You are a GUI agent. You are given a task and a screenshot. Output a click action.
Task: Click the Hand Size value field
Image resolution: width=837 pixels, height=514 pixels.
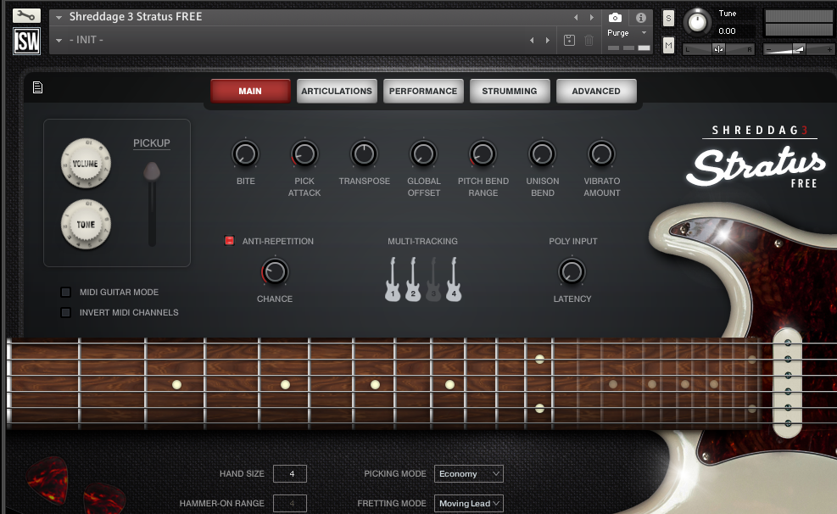(291, 474)
